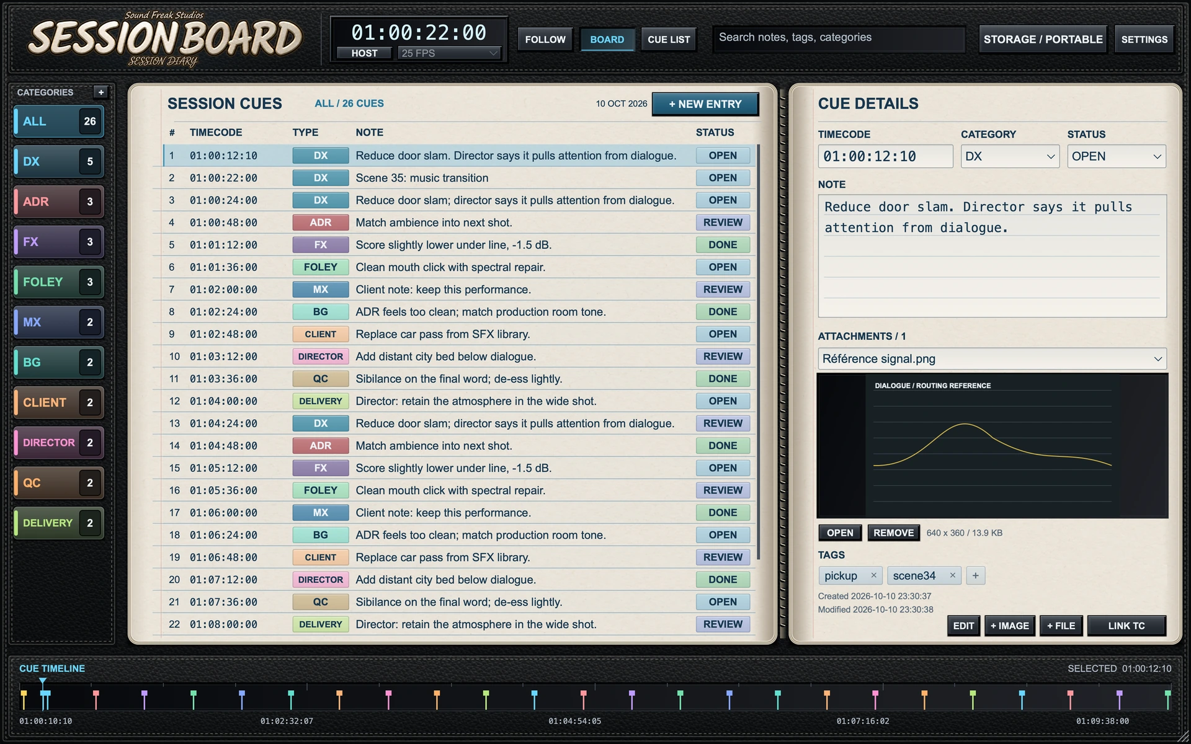Add a new category with plus icon

coord(101,92)
